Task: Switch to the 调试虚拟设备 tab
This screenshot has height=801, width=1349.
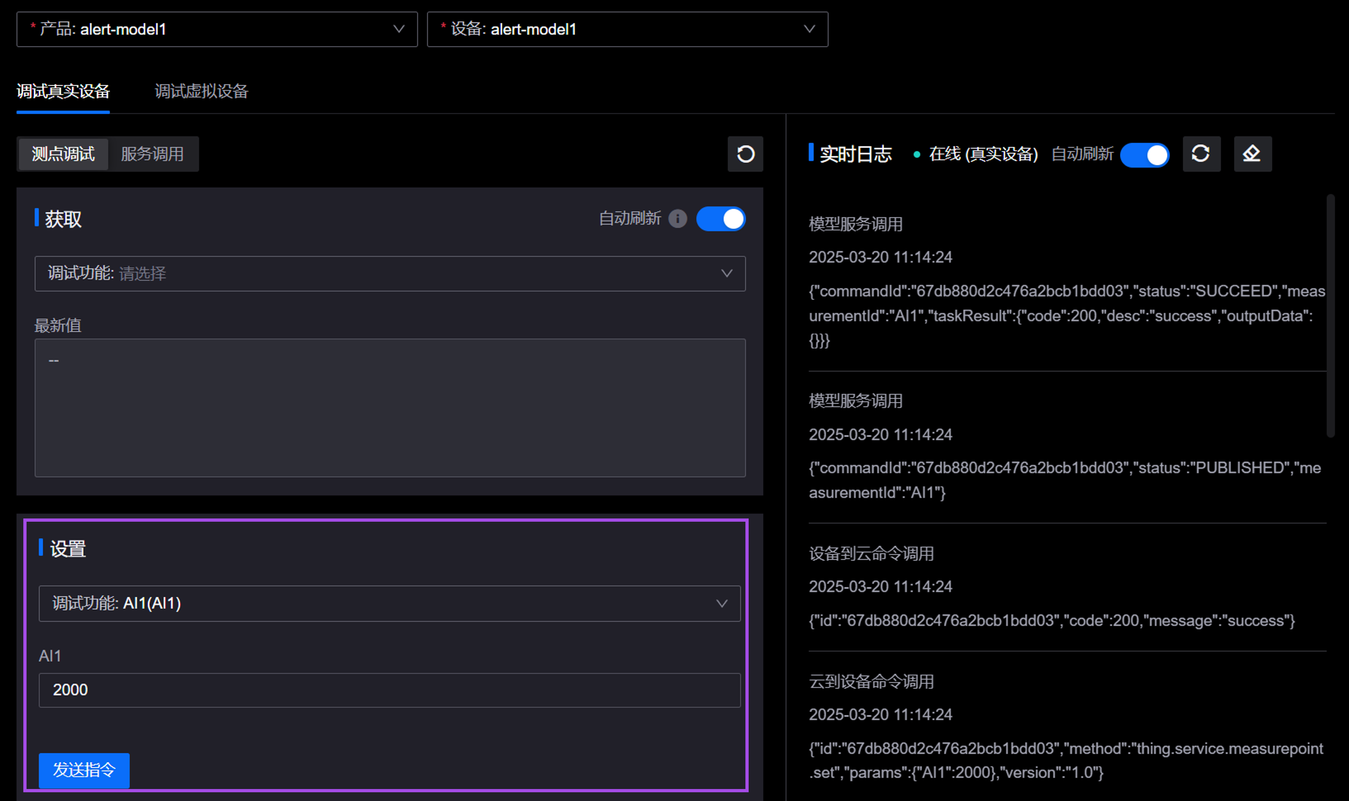Action: click(x=200, y=91)
